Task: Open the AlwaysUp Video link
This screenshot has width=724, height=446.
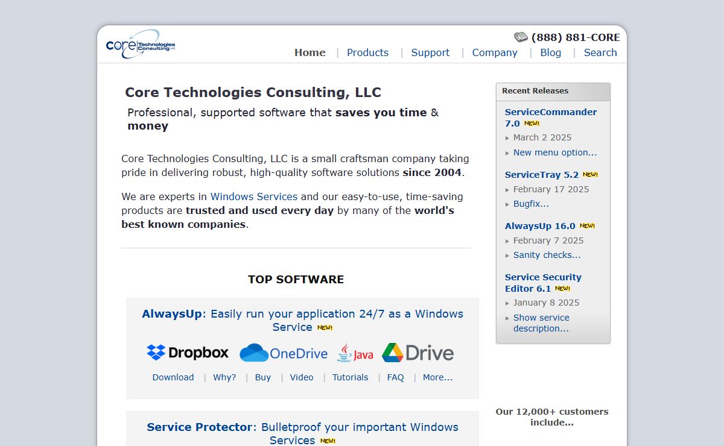Action: point(302,377)
